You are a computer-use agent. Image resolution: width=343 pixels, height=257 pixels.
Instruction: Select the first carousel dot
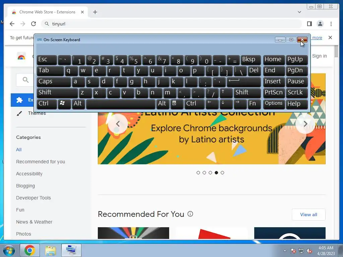pos(198,173)
